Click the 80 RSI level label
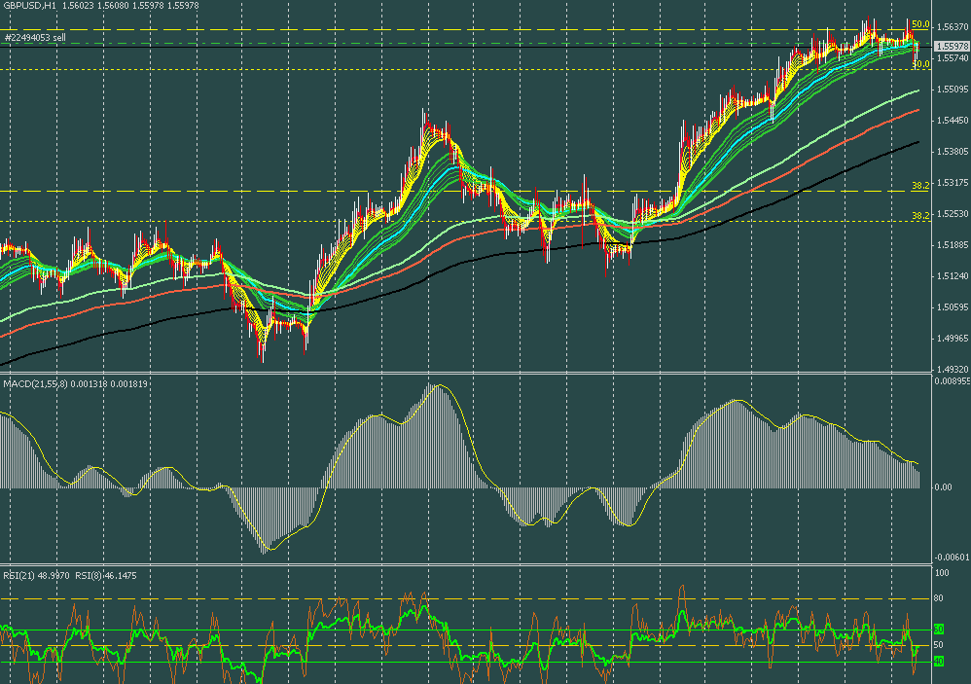971x684 pixels. pyautogui.click(x=939, y=598)
